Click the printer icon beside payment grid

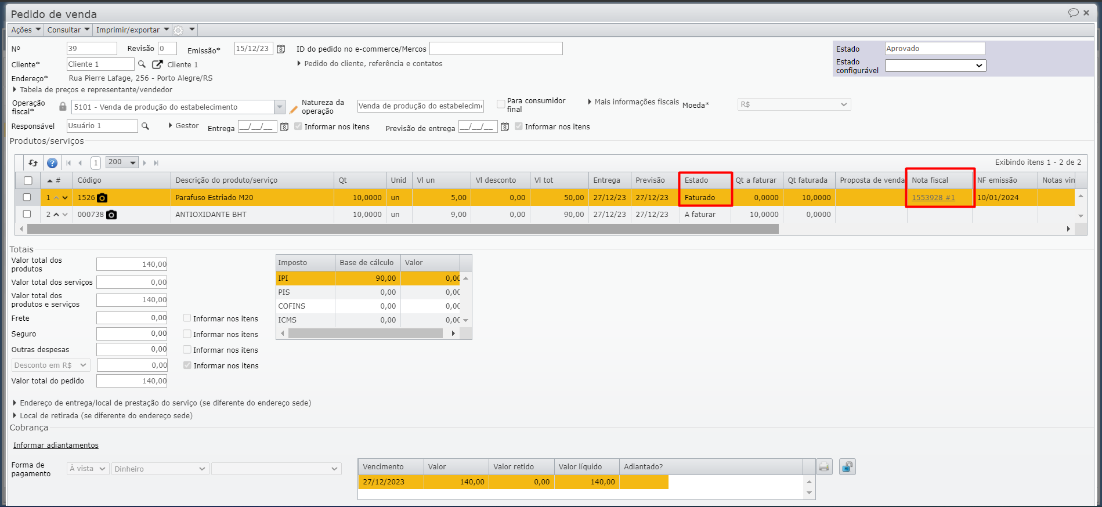(824, 467)
